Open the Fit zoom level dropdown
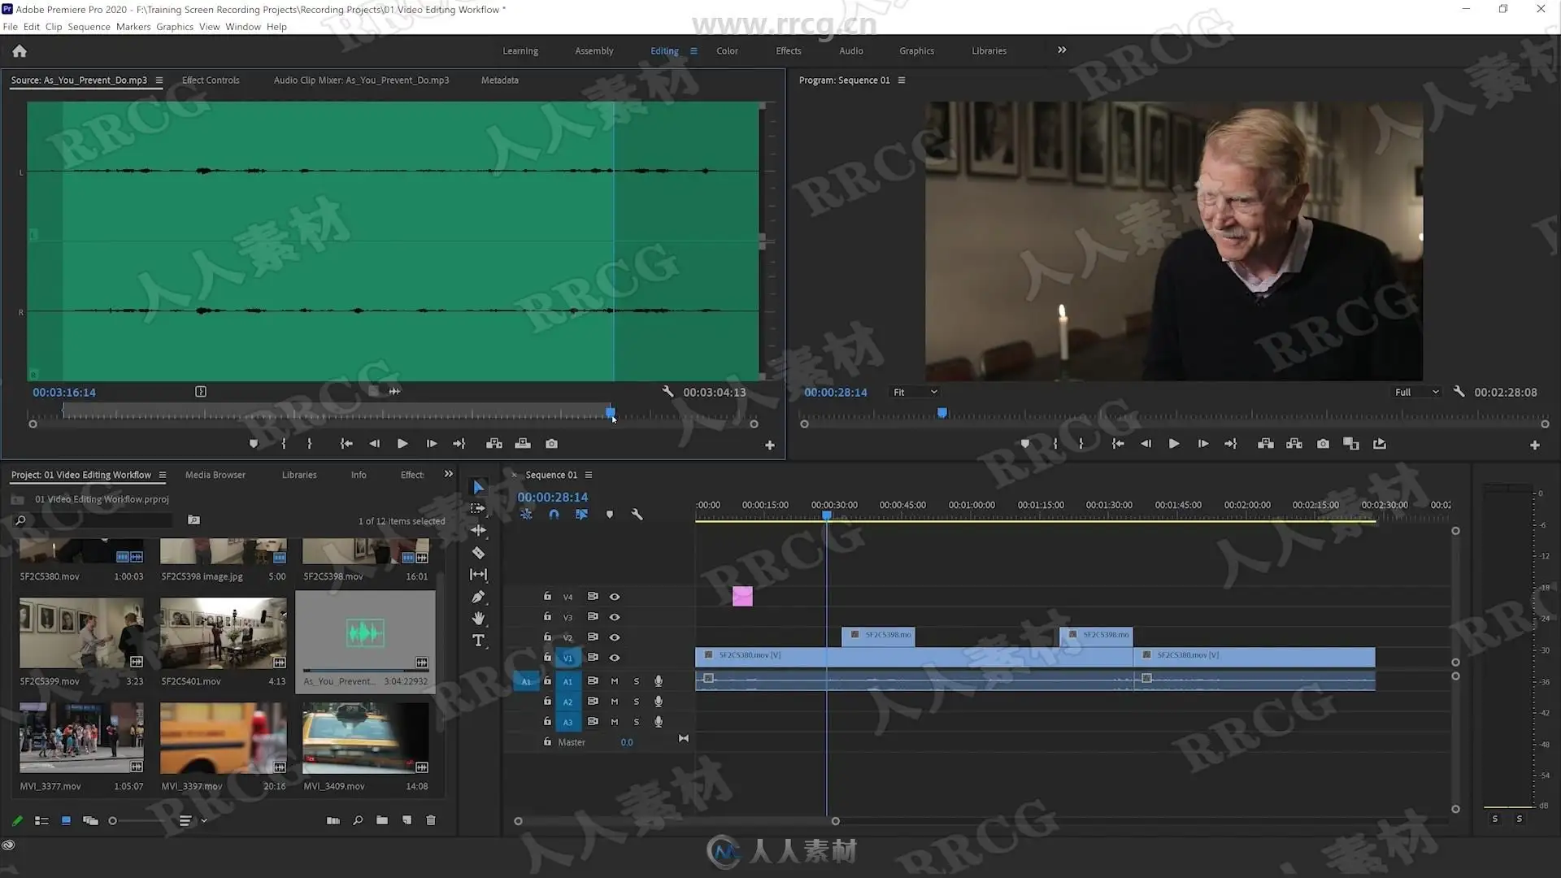Viewport: 1561px width, 878px height. pos(915,392)
